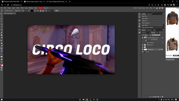The width and height of the screenshot is (179, 101).
Task: Open the font size dropdown arrow
Action: [29, 11]
